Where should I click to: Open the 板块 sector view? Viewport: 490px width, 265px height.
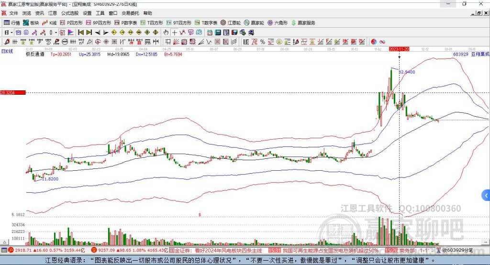[31, 23]
